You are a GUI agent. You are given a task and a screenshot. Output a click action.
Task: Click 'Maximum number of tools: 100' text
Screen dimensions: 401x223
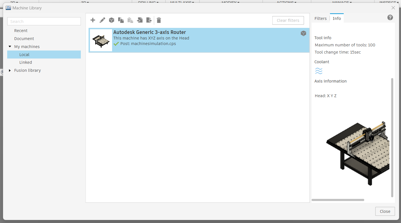coord(345,45)
